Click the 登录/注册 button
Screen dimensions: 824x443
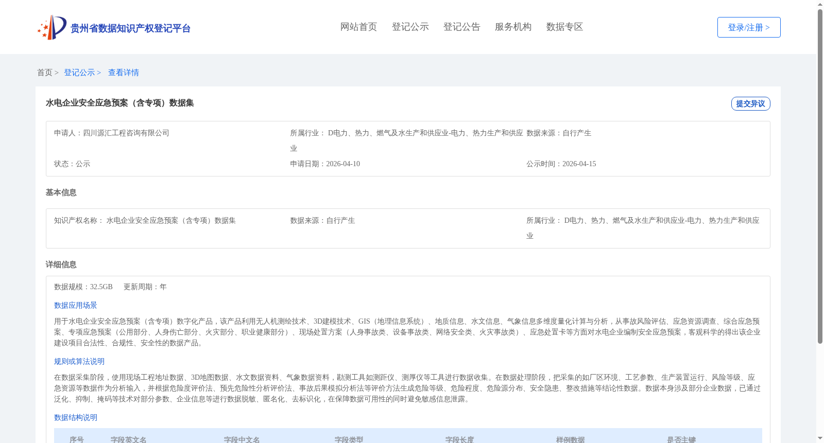[749, 27]
